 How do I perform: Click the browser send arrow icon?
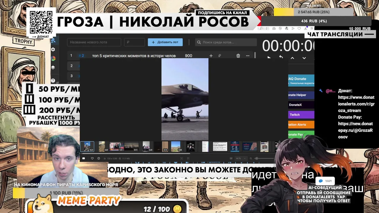[x=293, y=28]
